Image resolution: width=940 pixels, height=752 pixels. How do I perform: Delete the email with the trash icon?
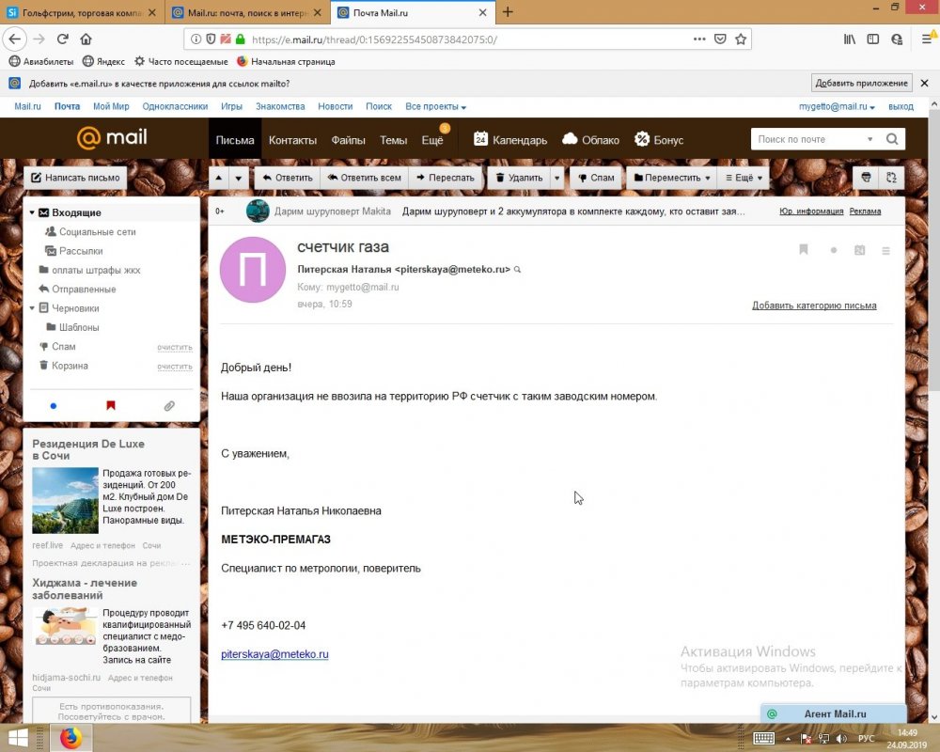point(524,177)
